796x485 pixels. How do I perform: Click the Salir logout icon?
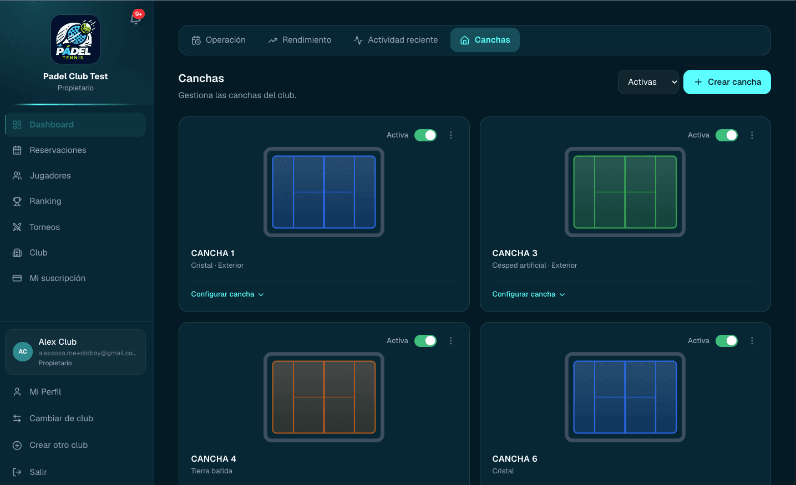click(x=17, y=472)
